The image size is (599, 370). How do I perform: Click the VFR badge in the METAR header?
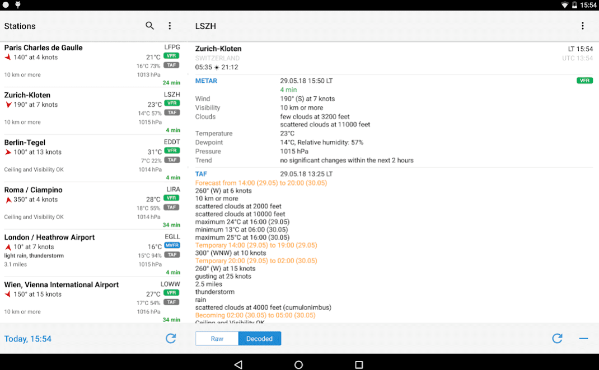pyautogui.click(x=584, y=80)
